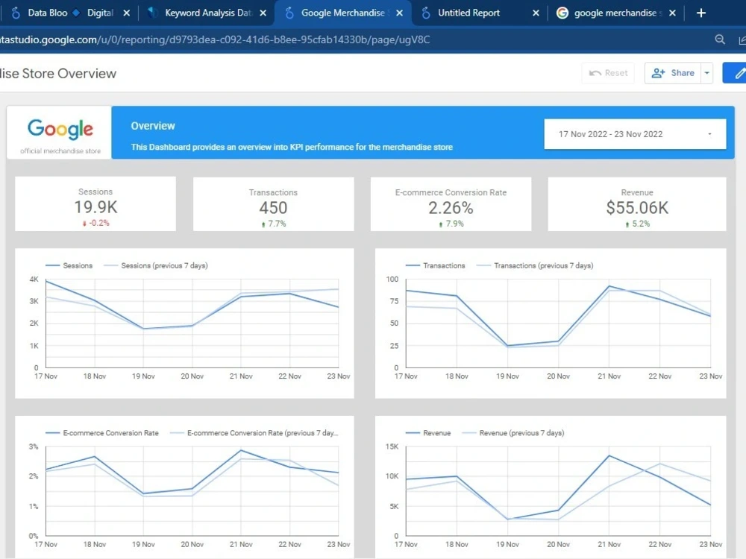Image resolution: width=746 pixels, height=559 pixels.
Task: Close the google merchandise search tab
Action: (672, 13)
